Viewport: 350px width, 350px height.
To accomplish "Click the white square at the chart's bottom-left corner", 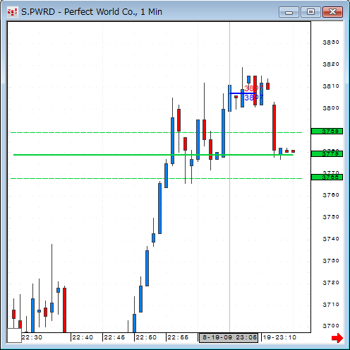I will tap(14, 335).
